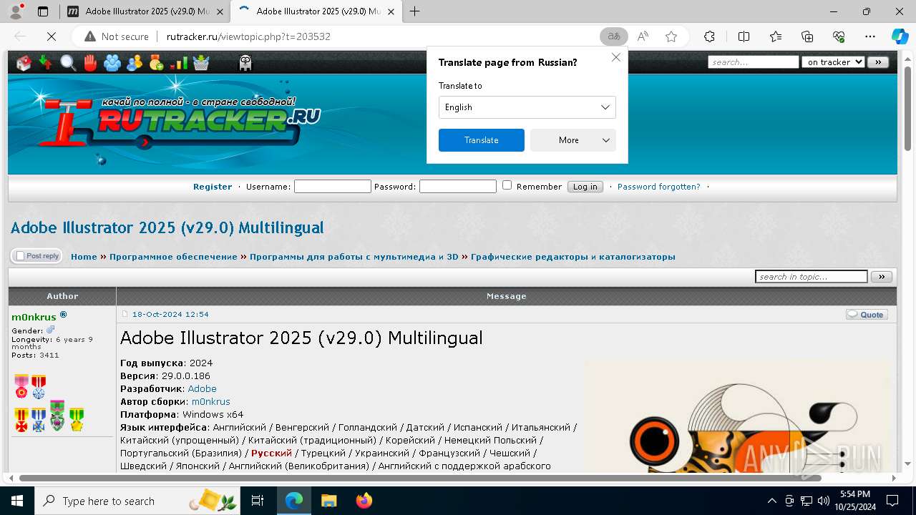916x515 pixels.
Task: Open the m0nkrus author profile name
Action: coord(34,317)
